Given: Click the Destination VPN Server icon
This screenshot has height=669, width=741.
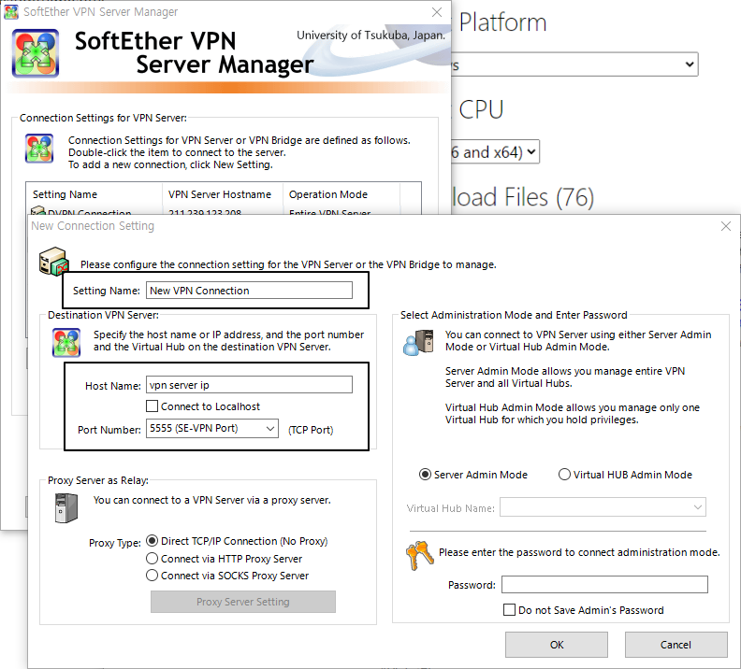Looking at the screenshot, I should point(66,343).
